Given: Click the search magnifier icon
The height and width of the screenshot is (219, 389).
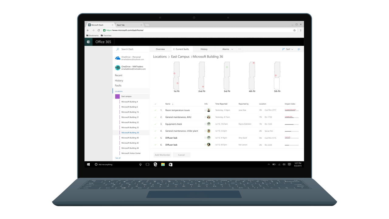Looking at the screenshot, I should click(x=118, y=49).
